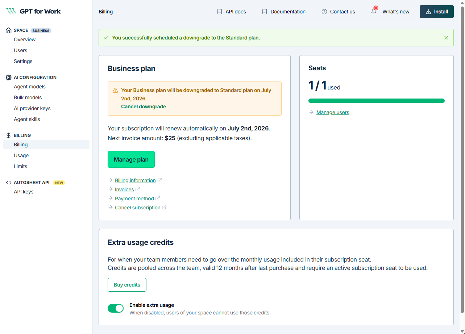
Task: Click the Manage users link
Action: click(x=333, y=112)
